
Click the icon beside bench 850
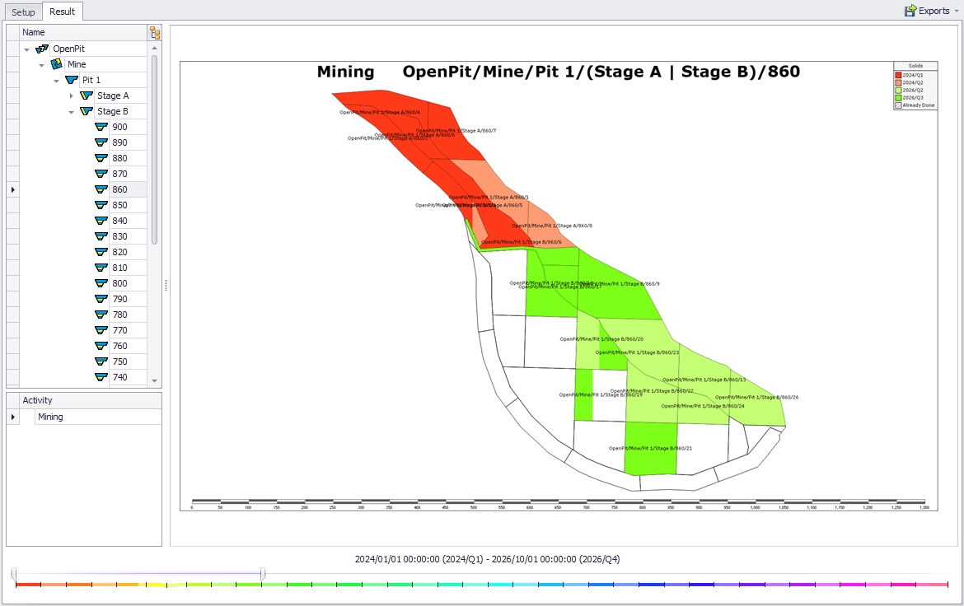(x=101, y=205)
